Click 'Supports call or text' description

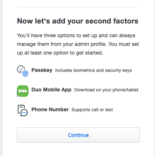click(92, 110)
